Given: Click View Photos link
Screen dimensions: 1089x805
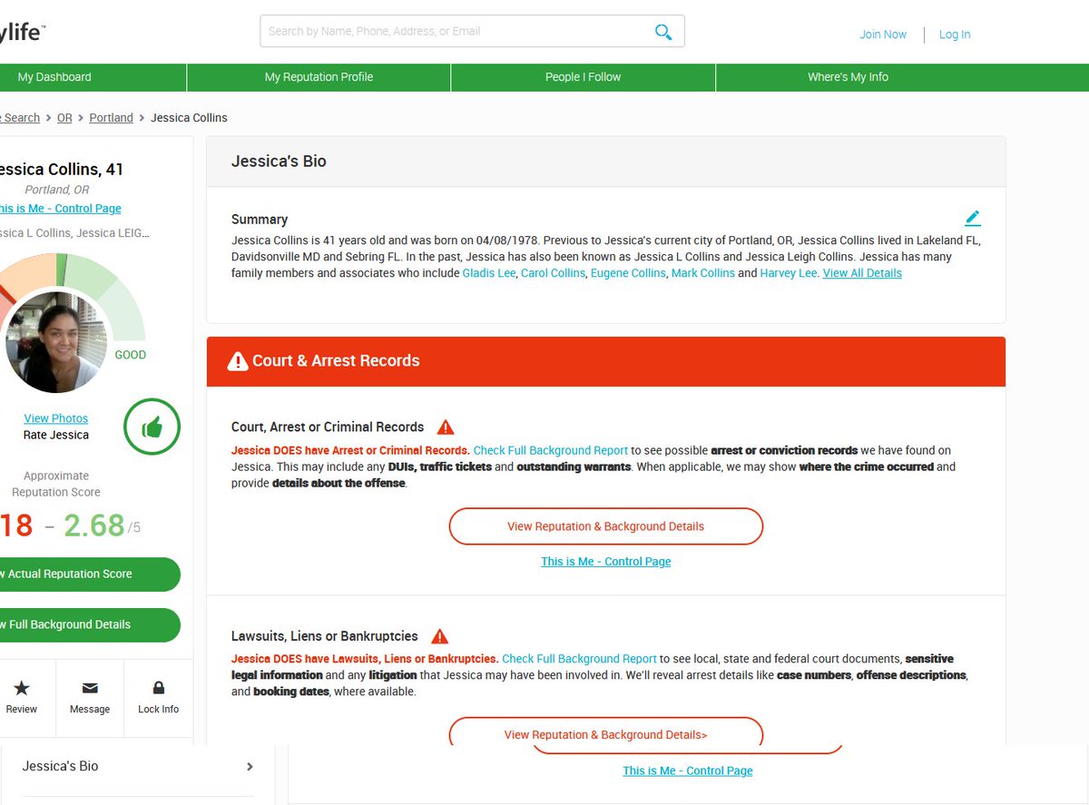Looking at the screenshot, I should (56, 418).
